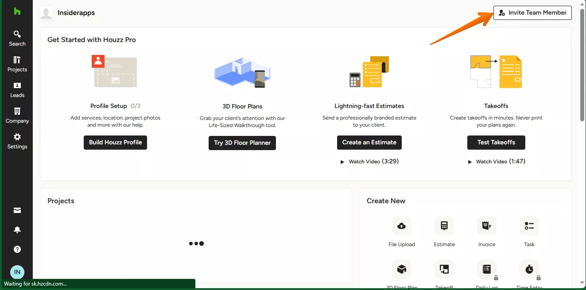Click the page's vertical scrollbar thumb
Image resolution: width=586 pixels, height=290 pixels.
tap(582, 64)
